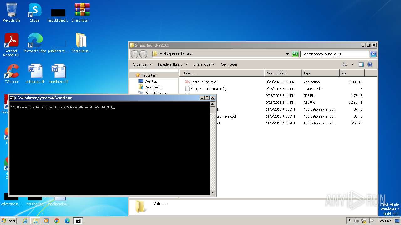Viewport: 401px width, 225px height.
Task: Click the SharpHound-v2.0.1 address breadcrumb
Action: (178, 54)
